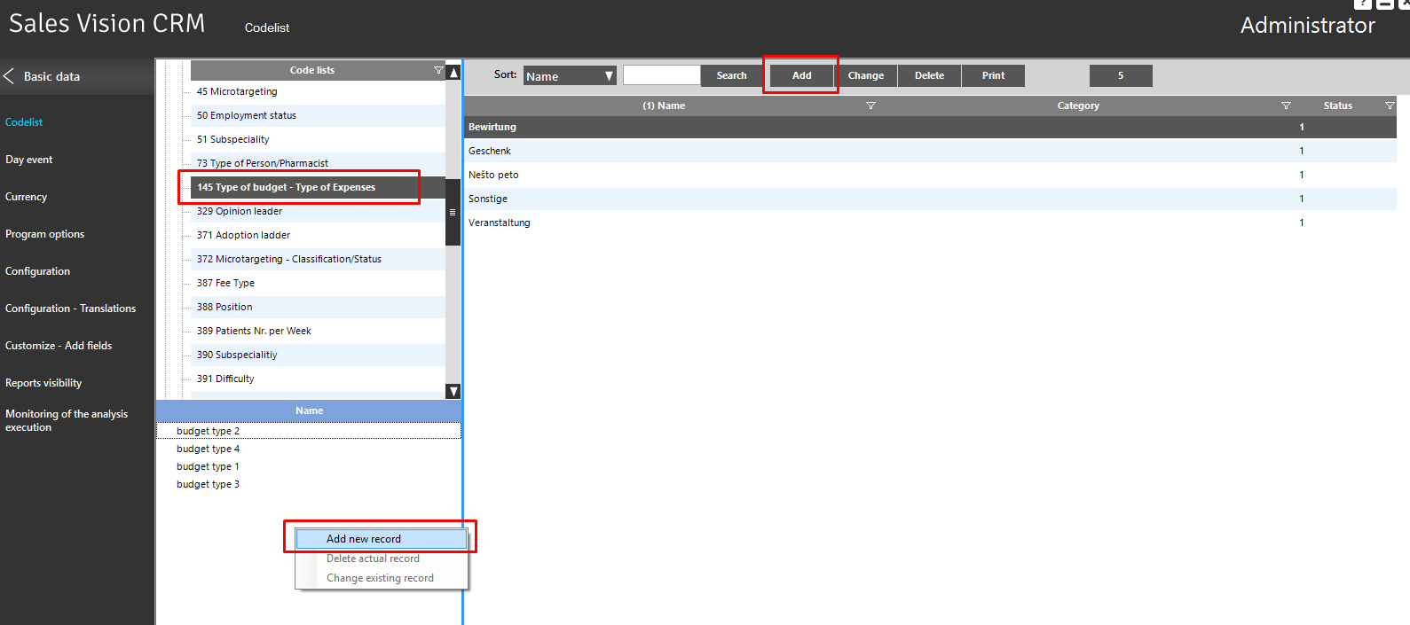Screen dimensions: 1410x625
Task: Select budget type 4 entry
Action: click(208, 449)
